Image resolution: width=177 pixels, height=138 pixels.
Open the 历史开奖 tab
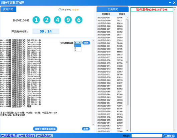tap(113, 9)
